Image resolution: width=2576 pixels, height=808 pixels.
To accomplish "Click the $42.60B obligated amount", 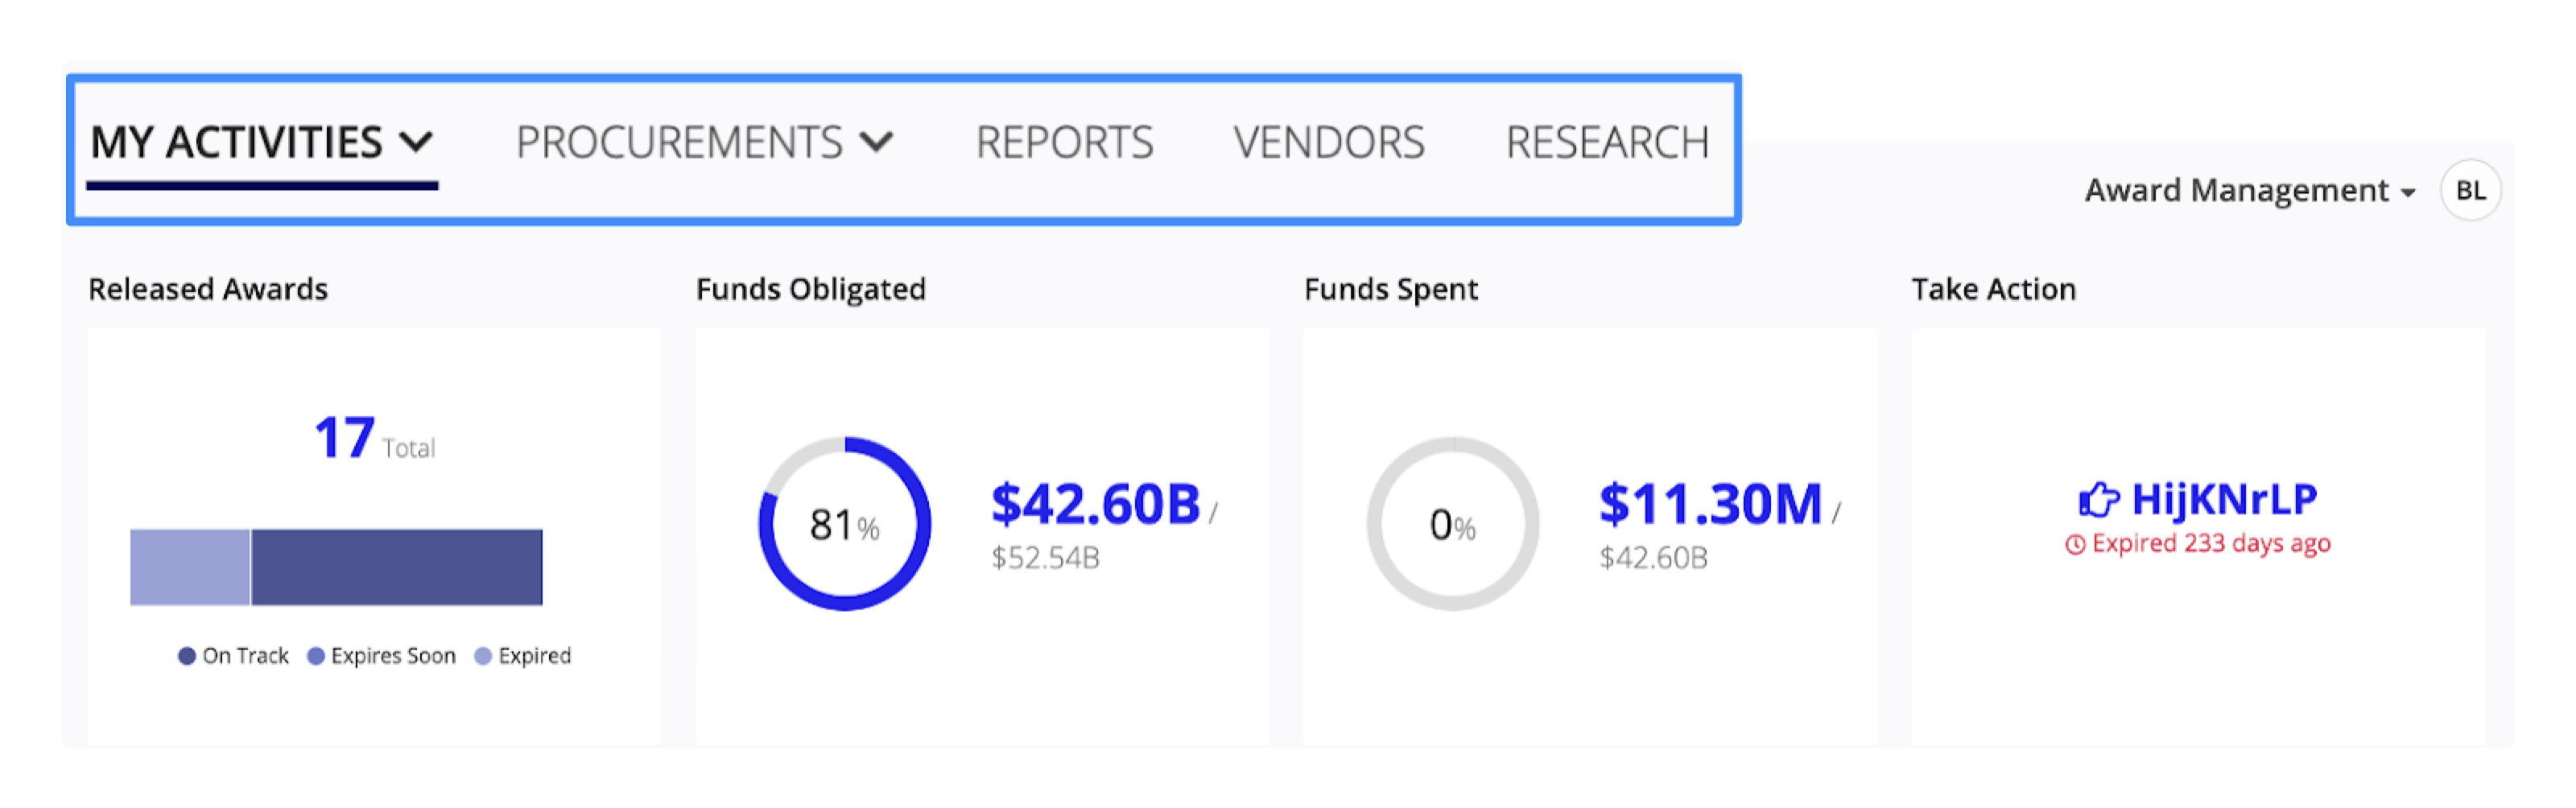I will tap(1095, 504).
